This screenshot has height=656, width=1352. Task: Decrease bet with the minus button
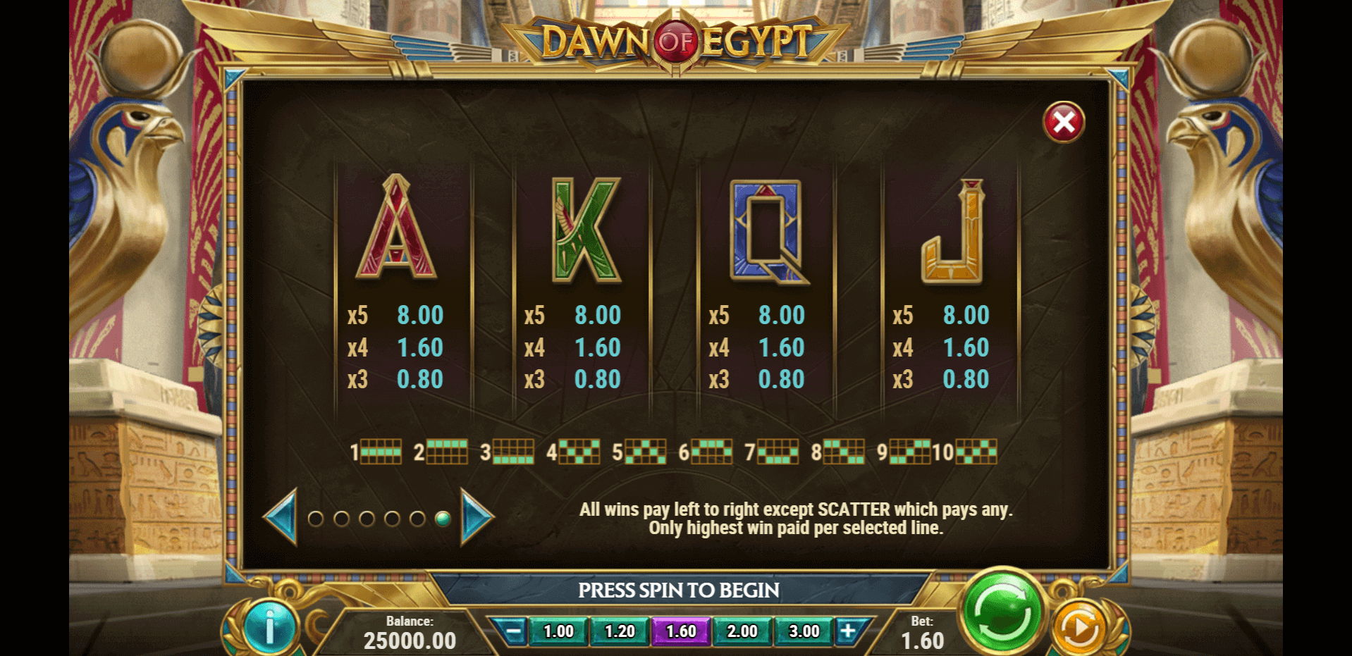(514, 631)
